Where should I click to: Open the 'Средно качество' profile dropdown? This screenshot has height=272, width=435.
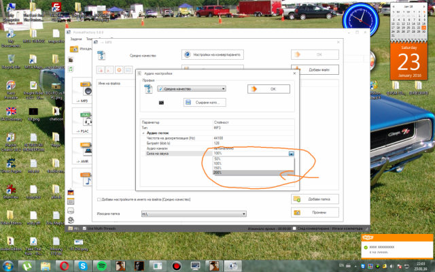pos(191,88)
